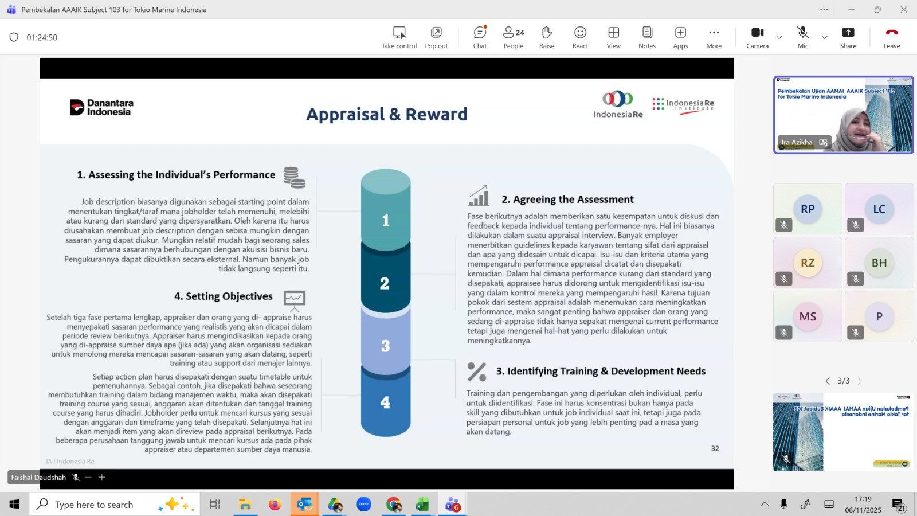Viewport: 917px width, 516px height.
Task: Go to previous participant page
Action: (x=827, y=381)
